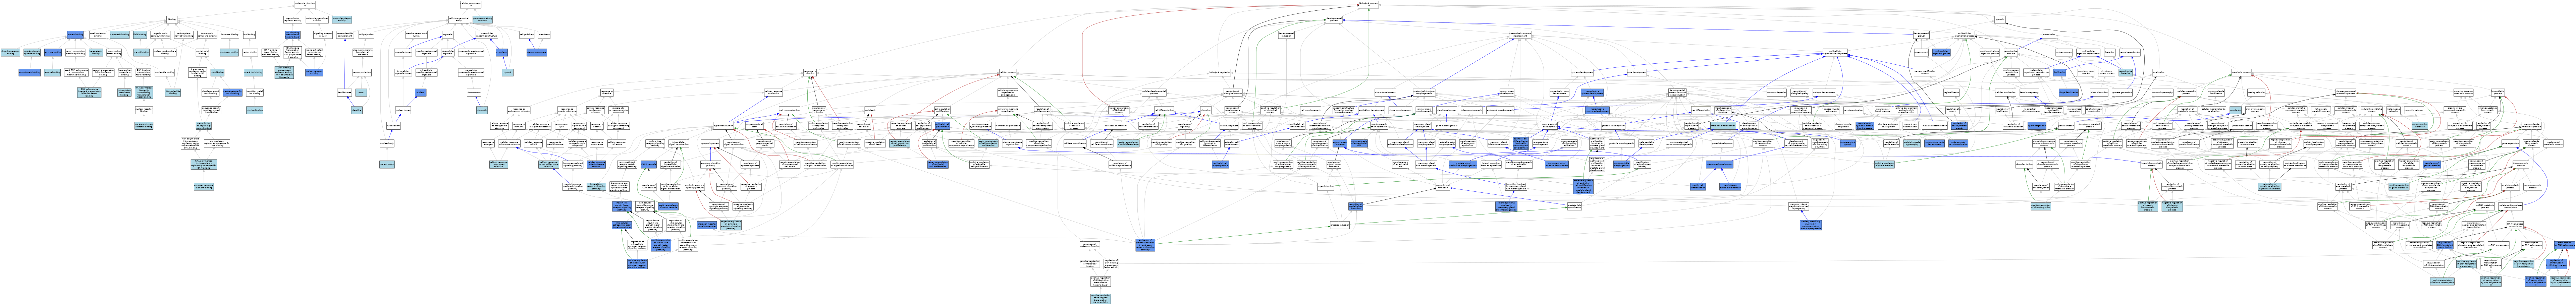This screenshot has height=305, width=2576.
Task: Select the programmed cell death node
Action: pos(755,126)
